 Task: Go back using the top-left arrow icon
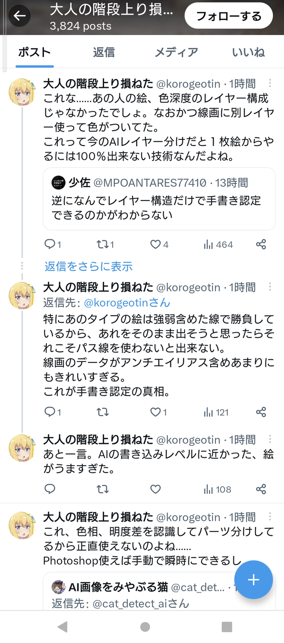coord(19,17)
